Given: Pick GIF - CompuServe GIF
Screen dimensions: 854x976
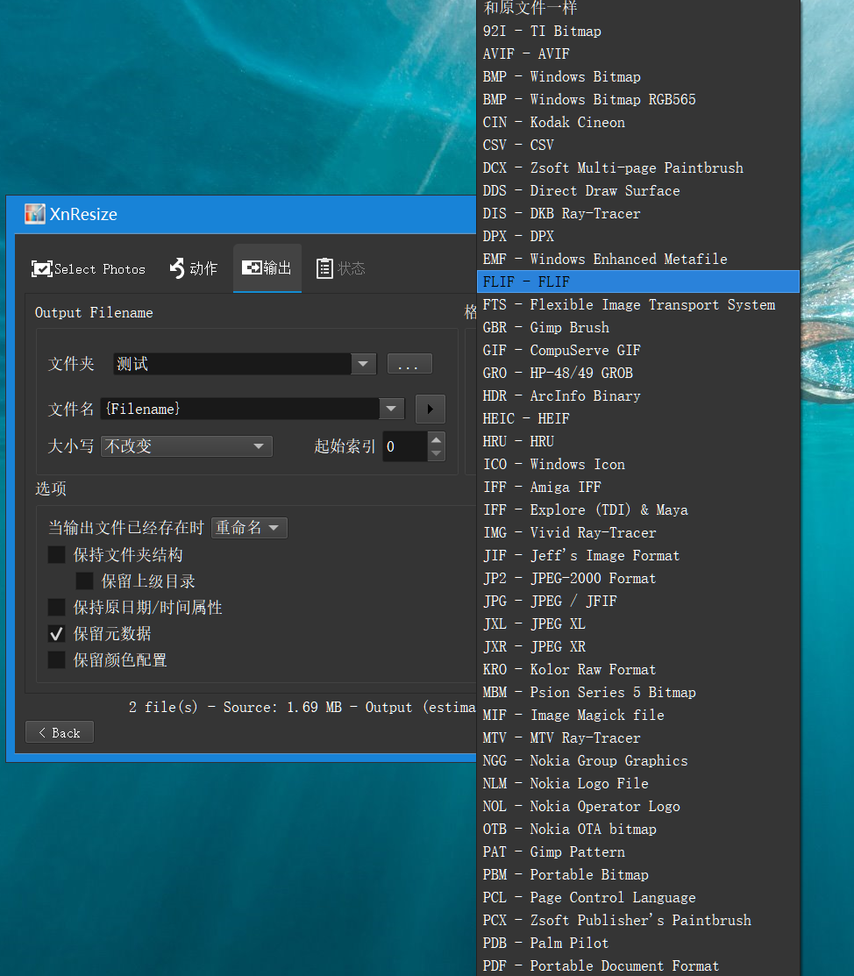Looking at the screenshot, I should click(x=638, y=351).
